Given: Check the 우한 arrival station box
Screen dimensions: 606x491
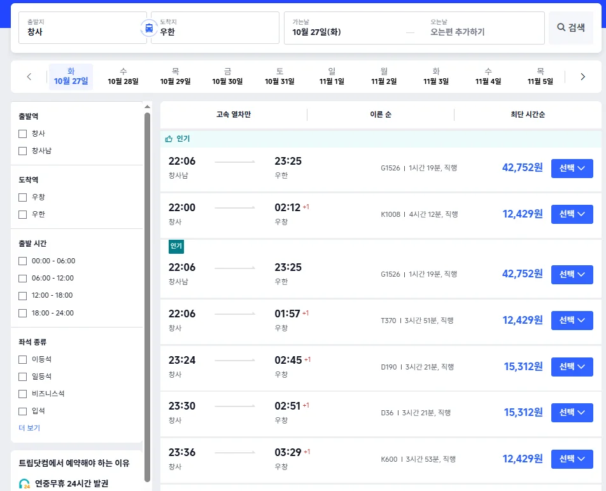Looking at the screenshot, I should (x=22, y=214).
